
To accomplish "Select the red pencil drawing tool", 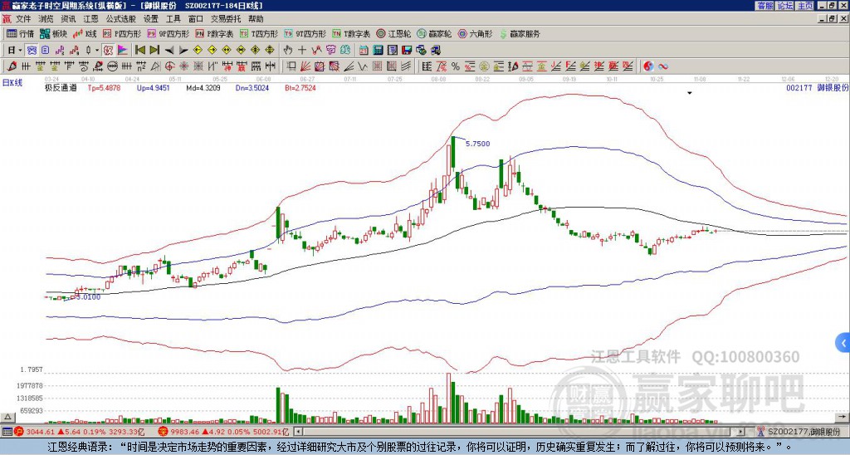I will (x=11, y=66).
